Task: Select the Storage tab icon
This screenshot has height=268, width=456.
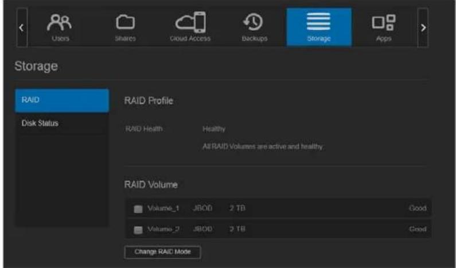Action: [318, 22]
